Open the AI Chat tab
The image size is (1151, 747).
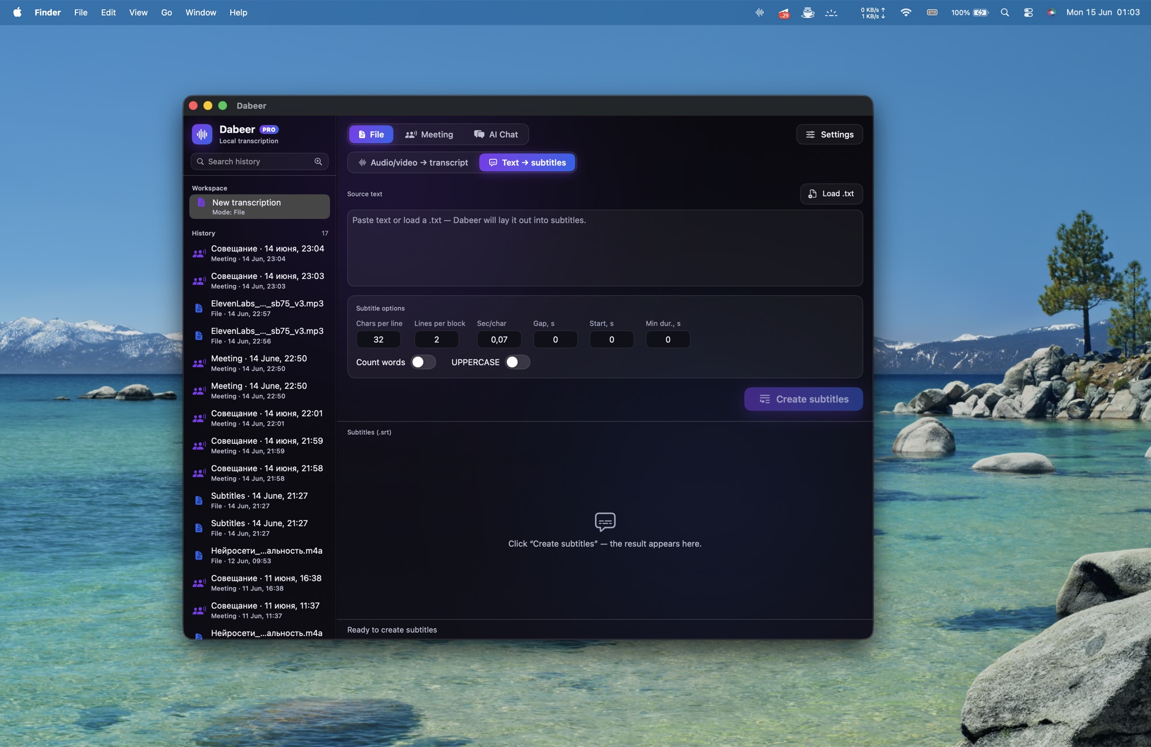(x=496, y=135)
